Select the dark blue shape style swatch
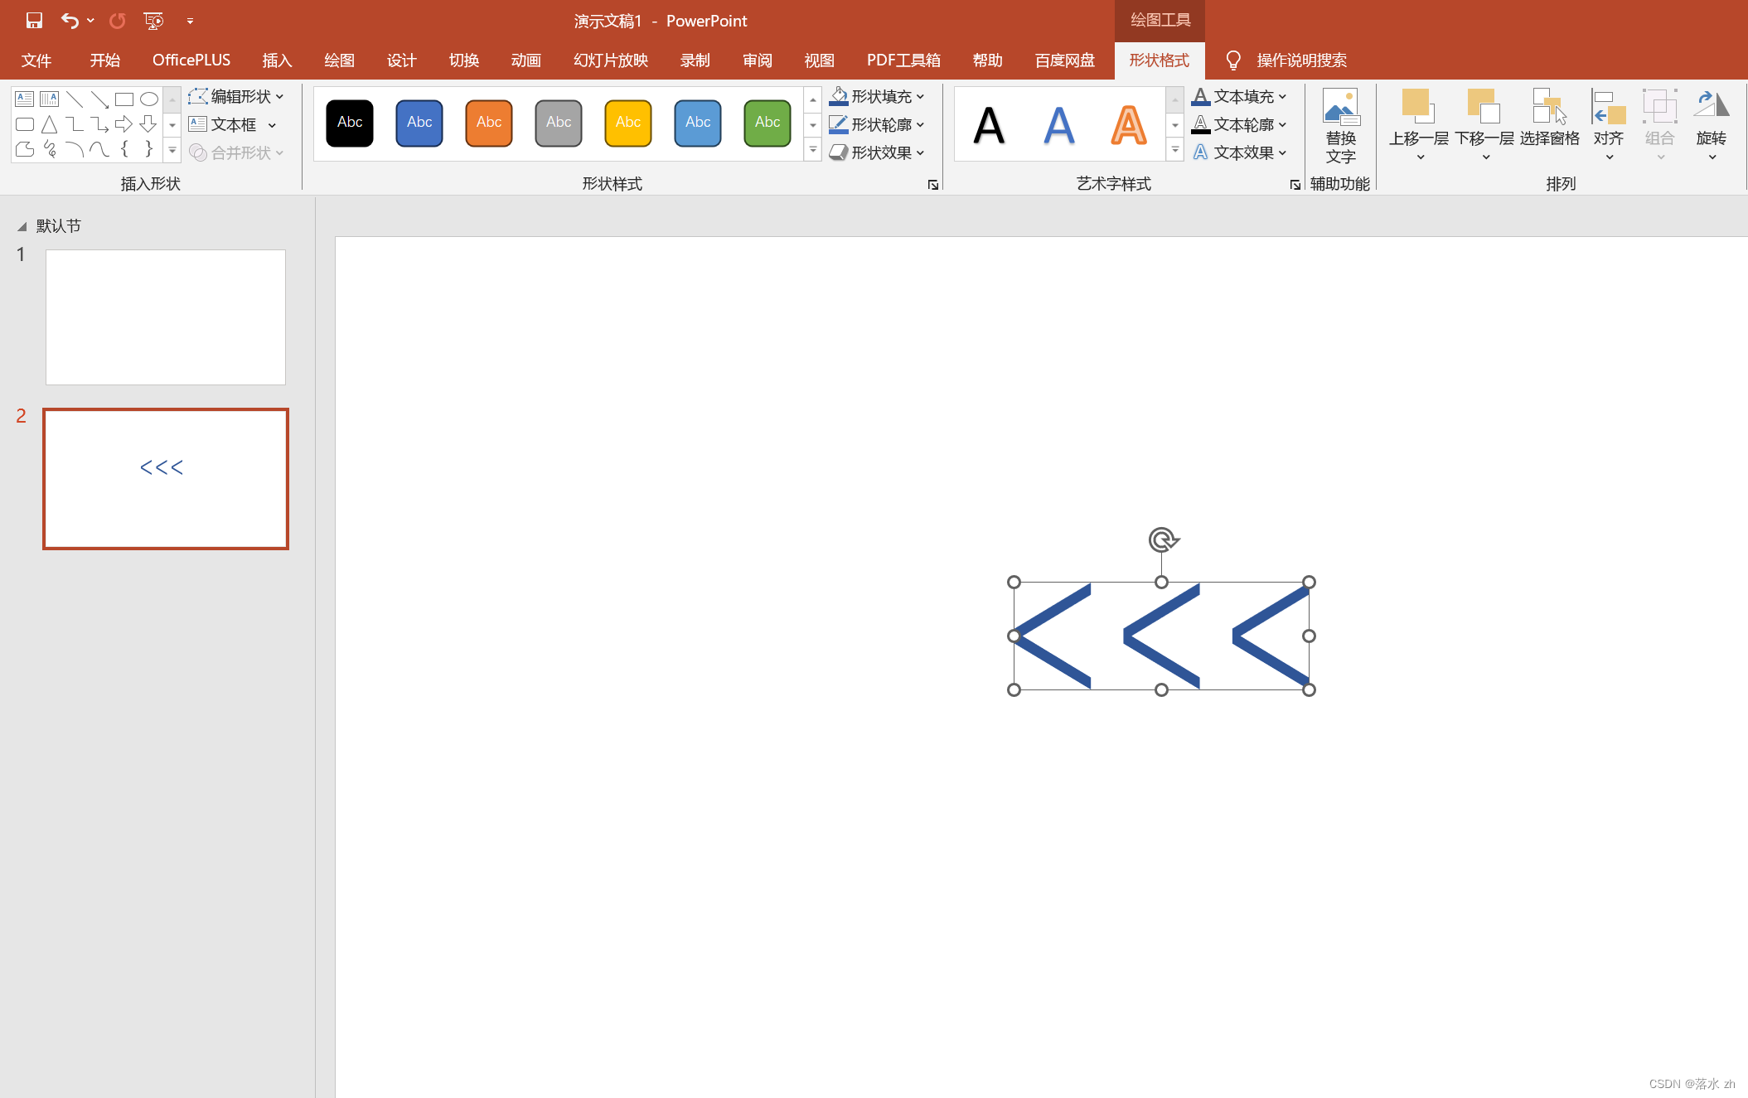The width and height of the screenshot is (1748, 1098). 420,122
